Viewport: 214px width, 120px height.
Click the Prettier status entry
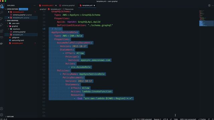click(202, 119)
